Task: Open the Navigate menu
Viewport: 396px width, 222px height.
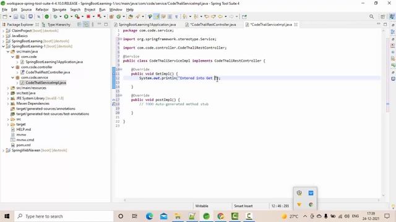Action: (59, 10)
